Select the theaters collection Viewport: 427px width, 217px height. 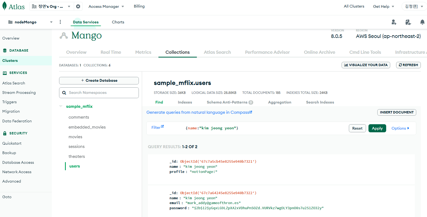click(x=77, y=156)
